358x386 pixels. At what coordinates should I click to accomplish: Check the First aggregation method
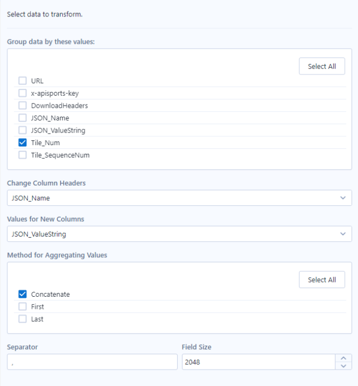coord(22,307)
